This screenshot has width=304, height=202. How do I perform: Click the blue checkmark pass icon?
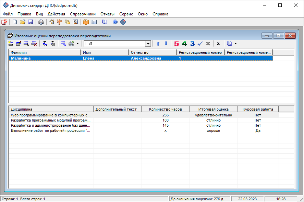point(200,44)
